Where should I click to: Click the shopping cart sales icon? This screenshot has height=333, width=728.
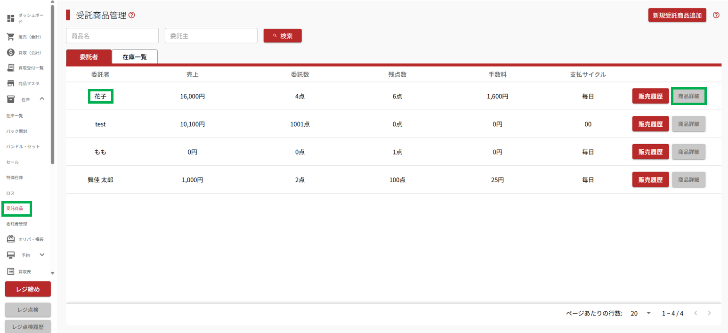[x=10, y=37]
